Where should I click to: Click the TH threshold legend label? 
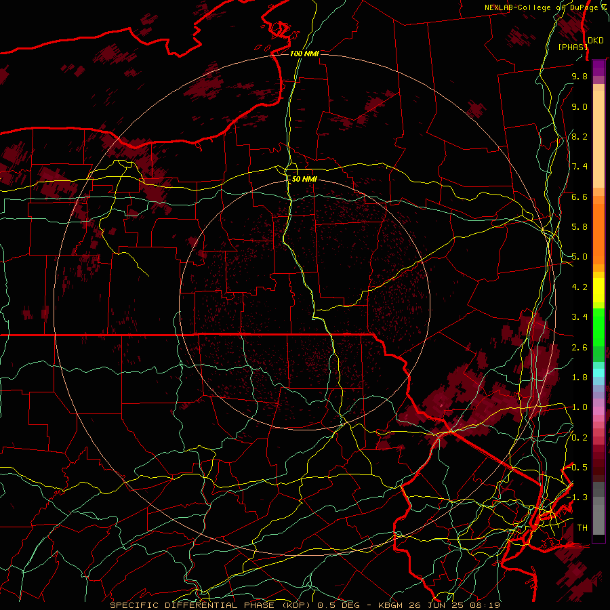pos(582,528)
